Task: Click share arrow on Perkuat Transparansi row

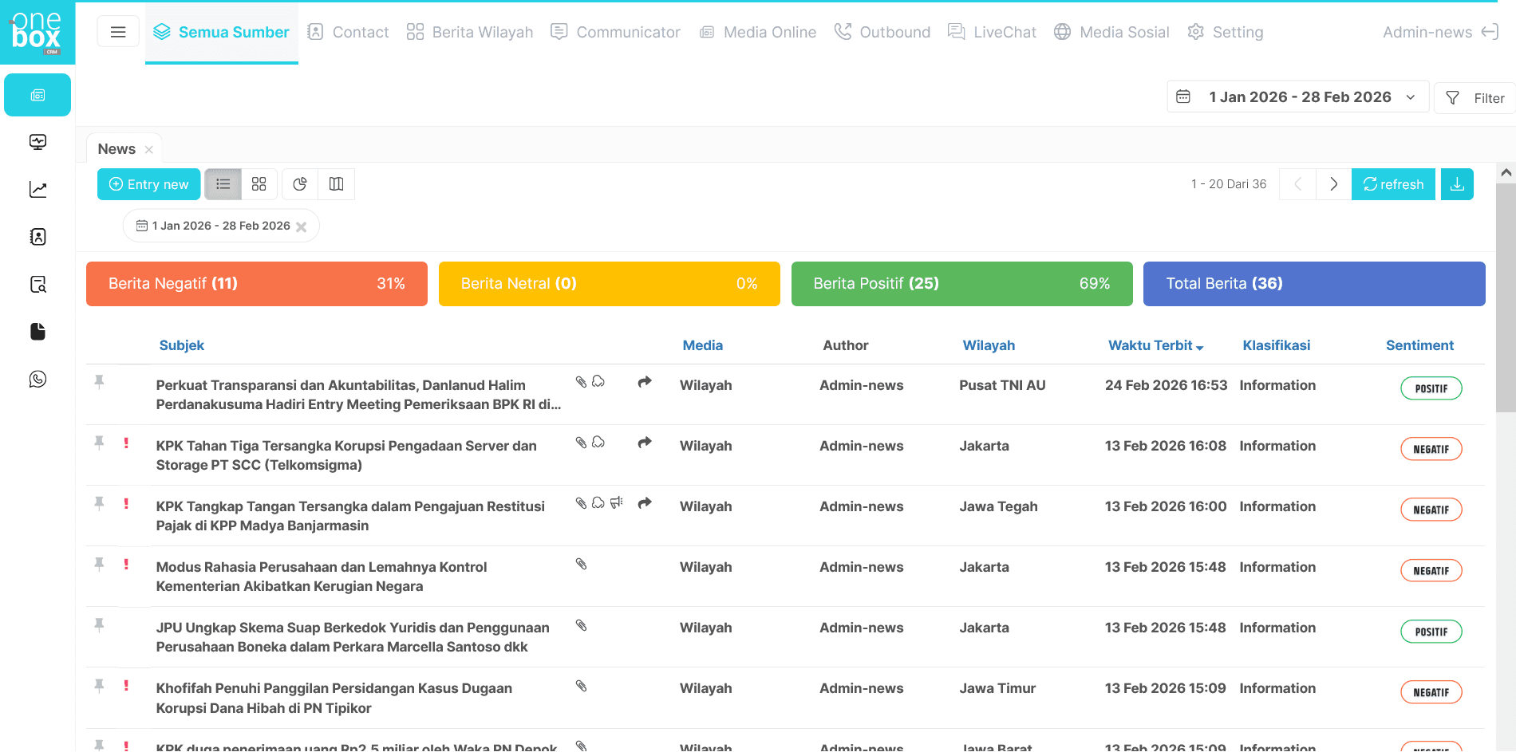Action: coord(645,382)
